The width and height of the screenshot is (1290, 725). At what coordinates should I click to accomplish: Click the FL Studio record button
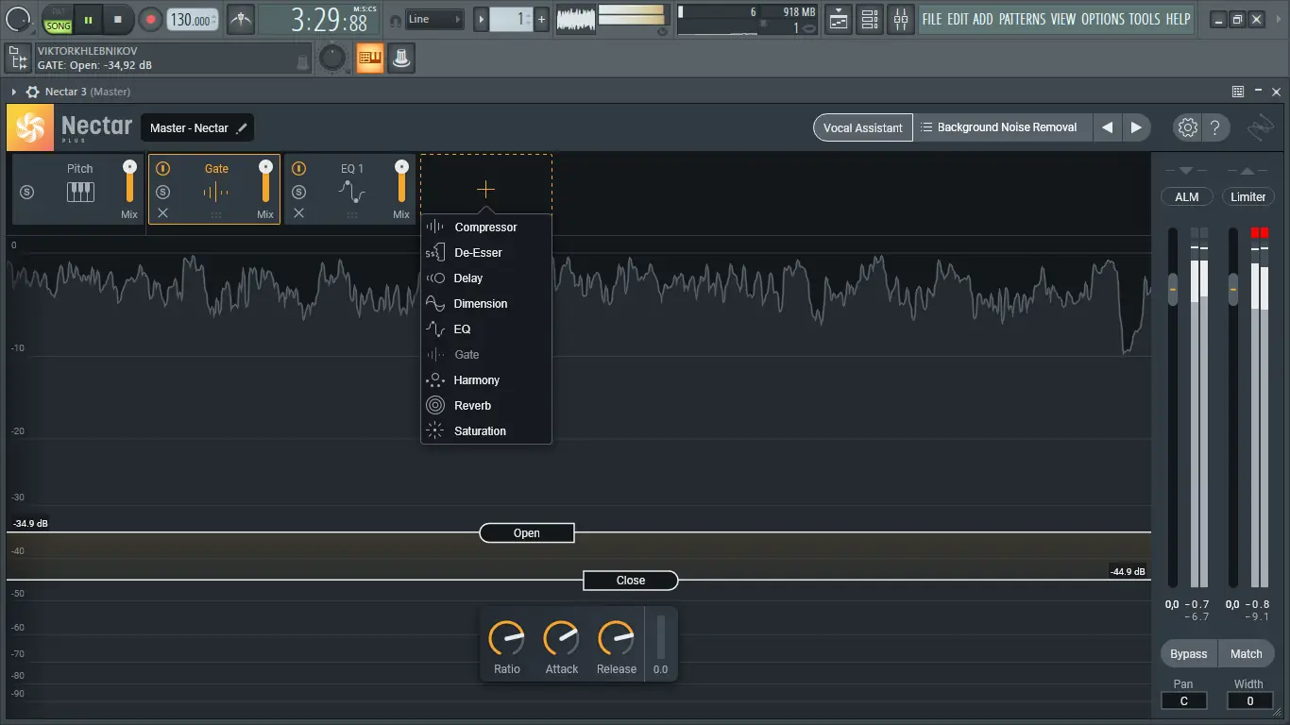click(150, 19)
